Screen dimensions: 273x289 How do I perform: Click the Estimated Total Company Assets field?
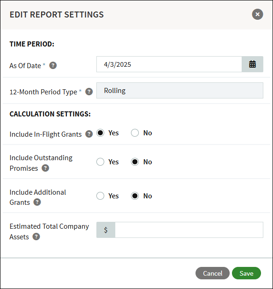pyautogui.click(x=189, y=230)
